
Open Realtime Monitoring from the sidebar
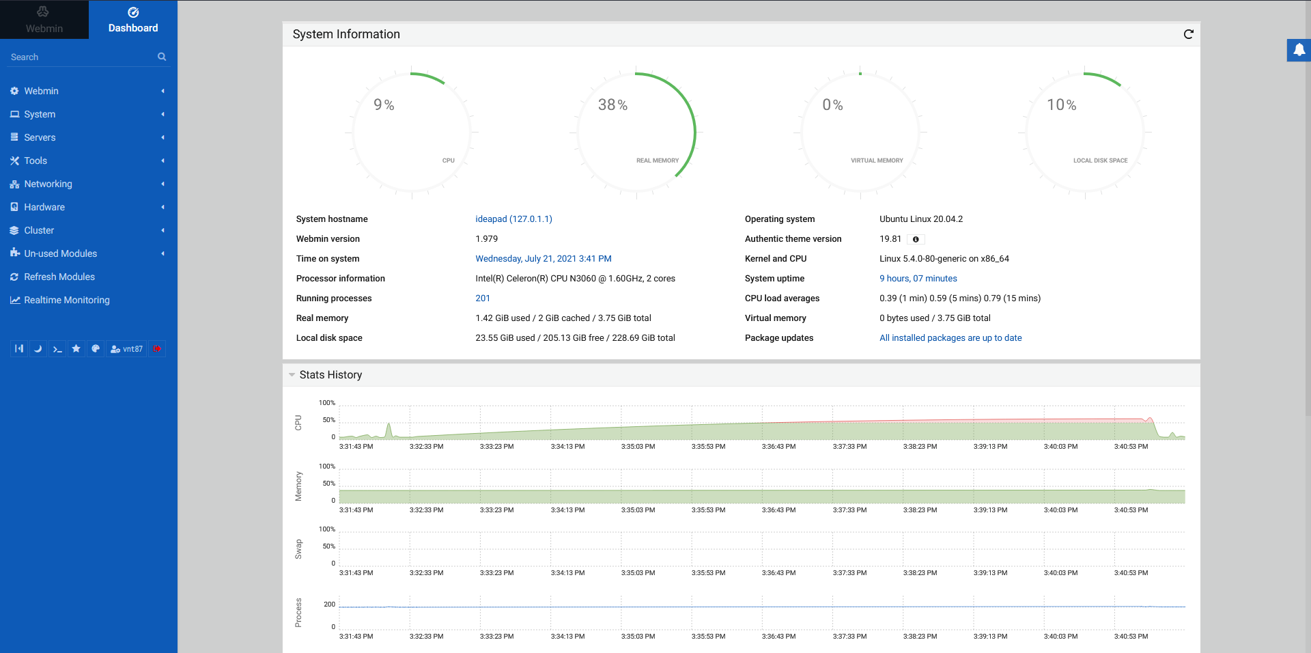[89, 300]
